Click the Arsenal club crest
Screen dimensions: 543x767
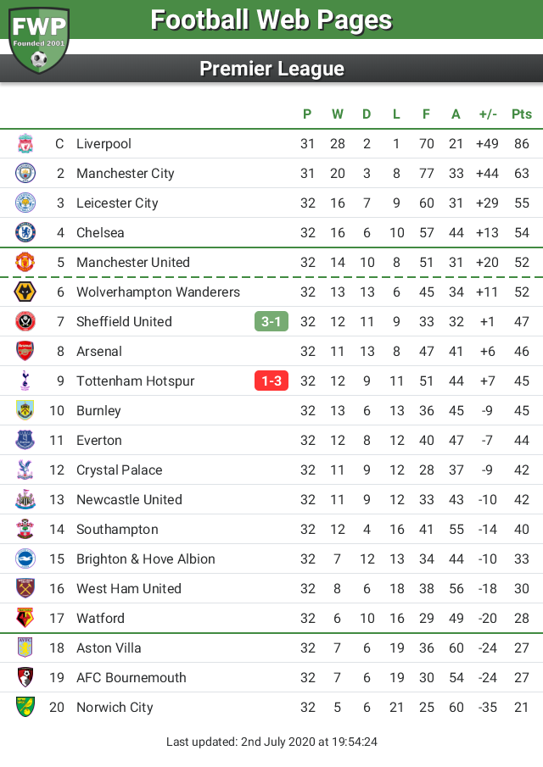[x=25, y=351]
